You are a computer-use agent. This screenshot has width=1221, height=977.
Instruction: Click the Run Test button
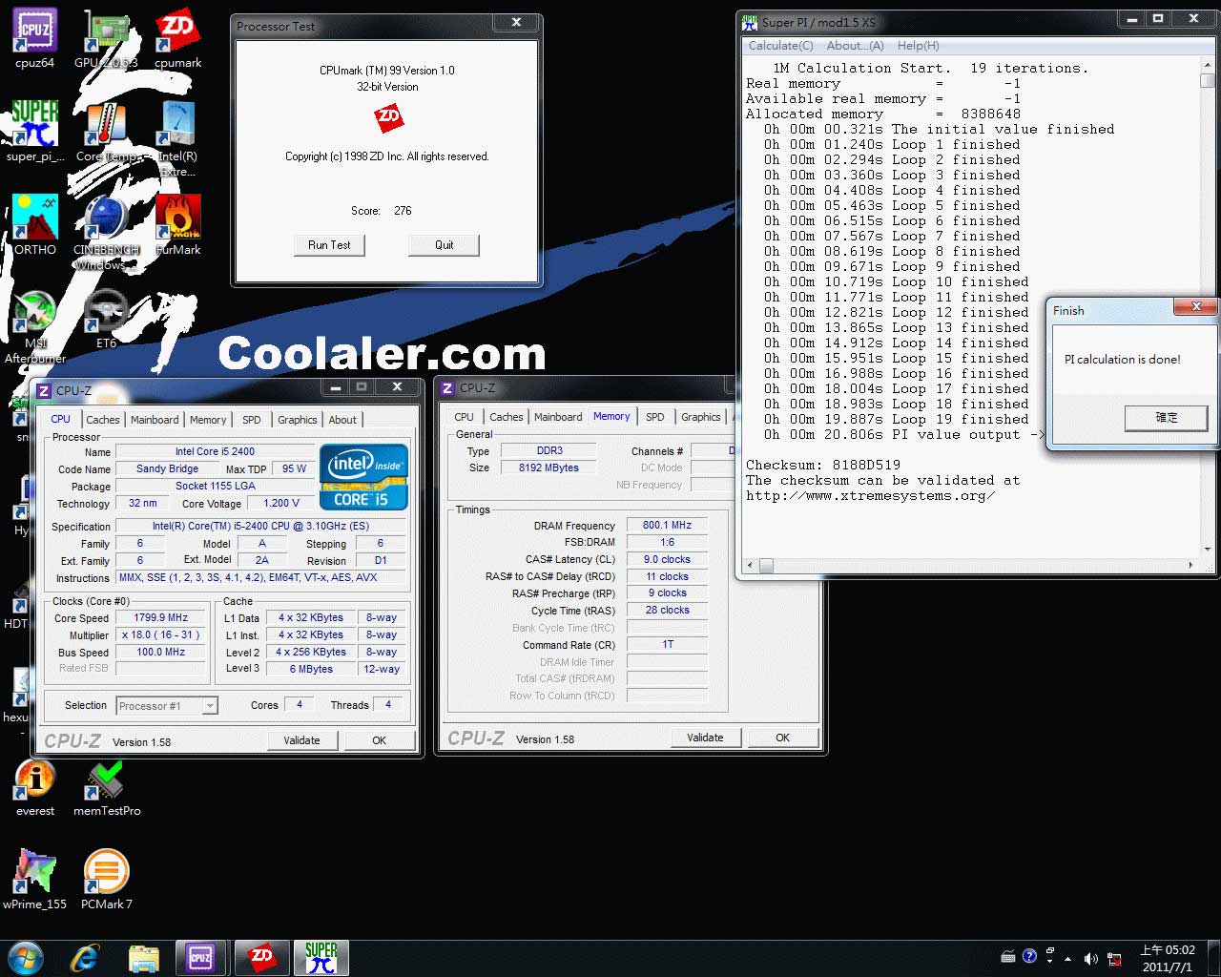pyautogui.click(x=329, y=245)
